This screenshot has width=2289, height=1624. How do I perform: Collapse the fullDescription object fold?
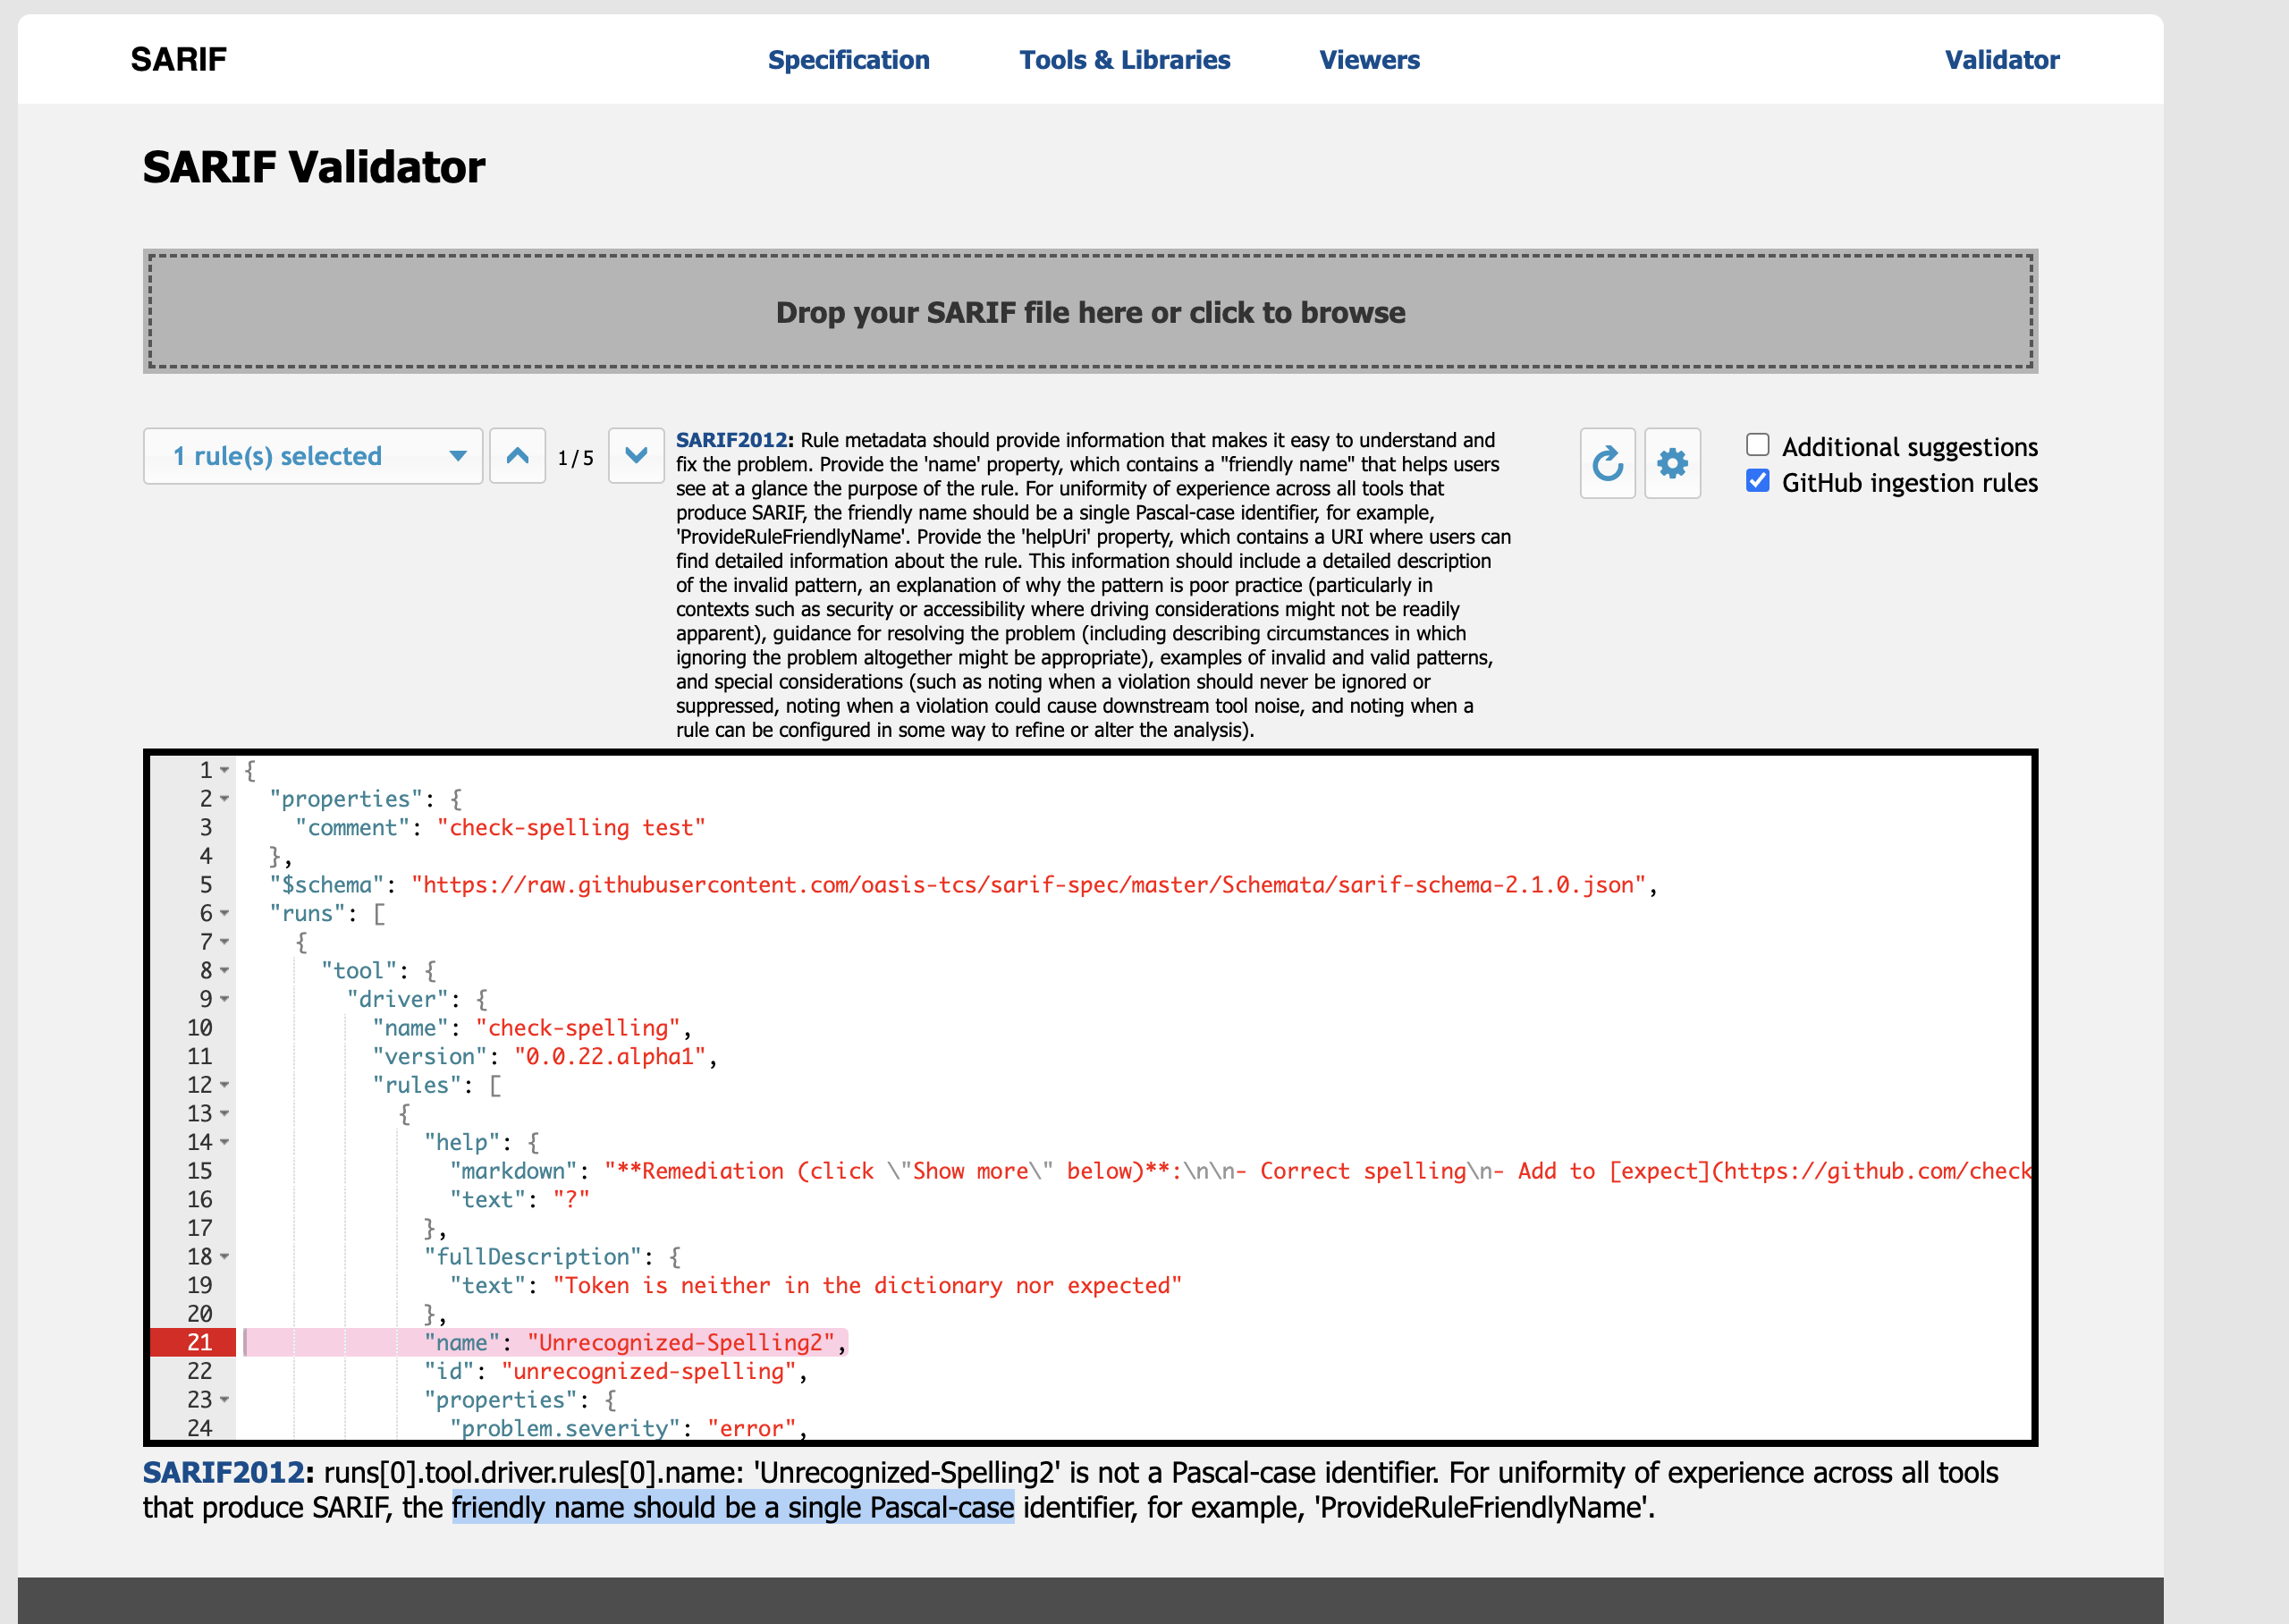(x=224, y=1256)
